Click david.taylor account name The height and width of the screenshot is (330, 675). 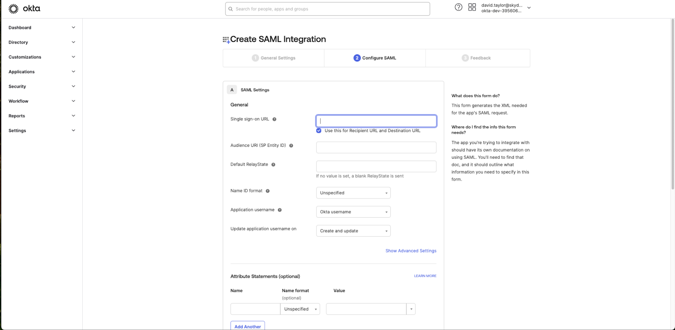tap(502, 5)
